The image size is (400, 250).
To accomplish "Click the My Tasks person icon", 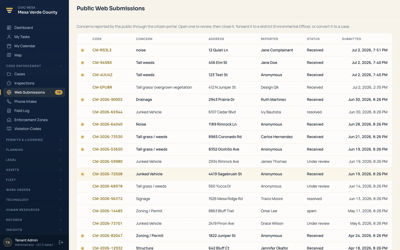I will pyautogui.click(x=9, y=37).
